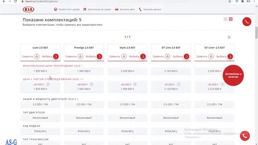Click the 1 899 900 ₽ price cell

tap(40, 71)
